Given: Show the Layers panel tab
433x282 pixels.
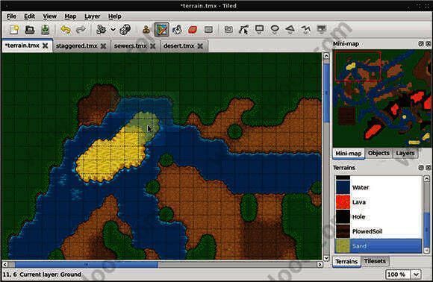Looking at the screenshot, I should tap(405, 153).
